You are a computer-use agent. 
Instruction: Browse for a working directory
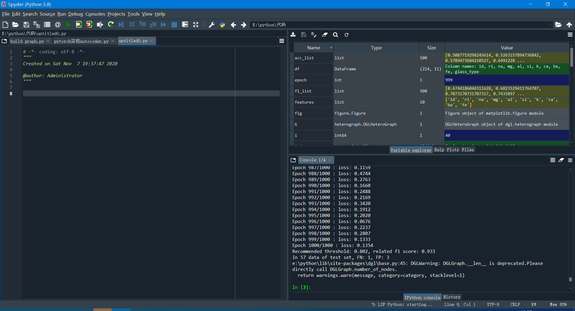pos(559,25)
